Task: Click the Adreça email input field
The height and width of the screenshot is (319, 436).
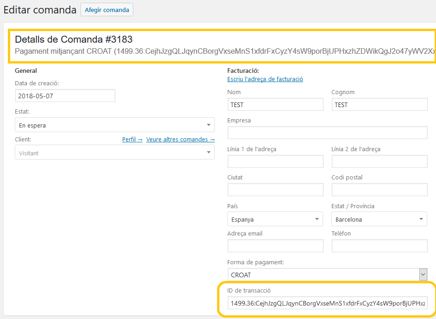Action: point(275,246)
